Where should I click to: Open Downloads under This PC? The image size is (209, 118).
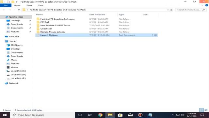[x=17, y=56]
